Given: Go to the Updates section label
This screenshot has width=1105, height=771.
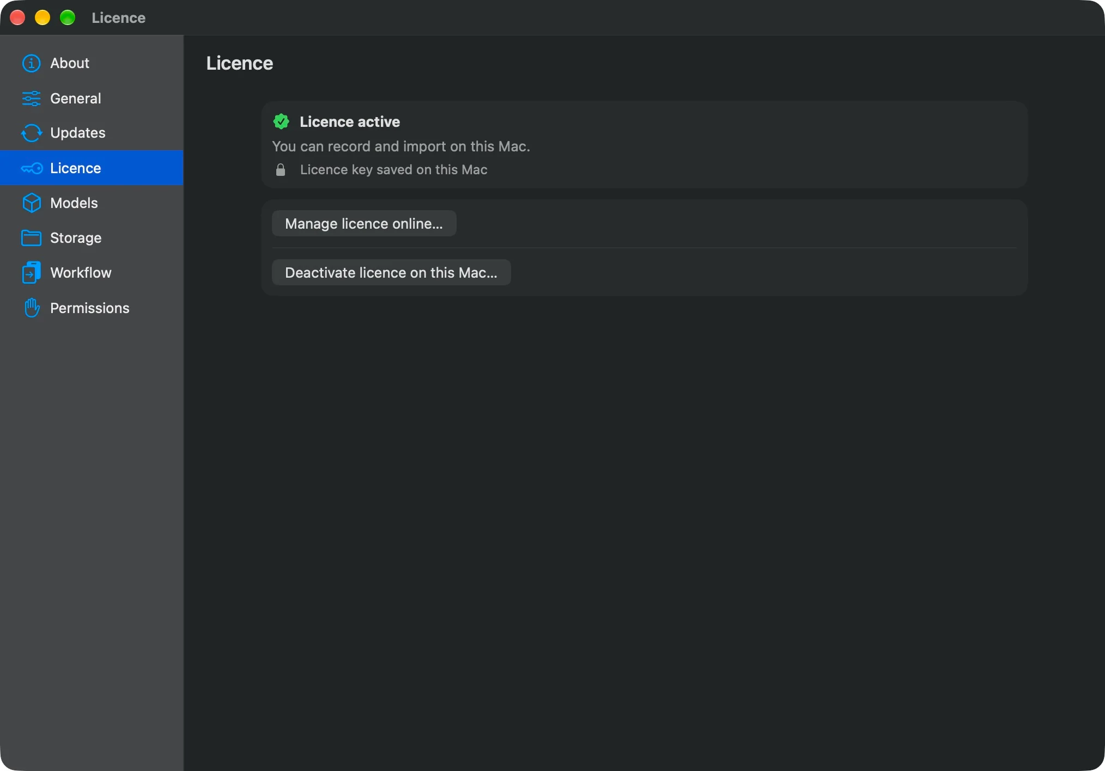Looking at the screenshot, I should point(78,133).
